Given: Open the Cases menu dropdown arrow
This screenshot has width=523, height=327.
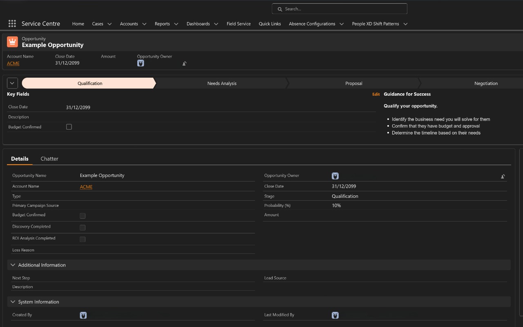Looking at the screenshot, I should pyautogui.click(x=110, y=24).
